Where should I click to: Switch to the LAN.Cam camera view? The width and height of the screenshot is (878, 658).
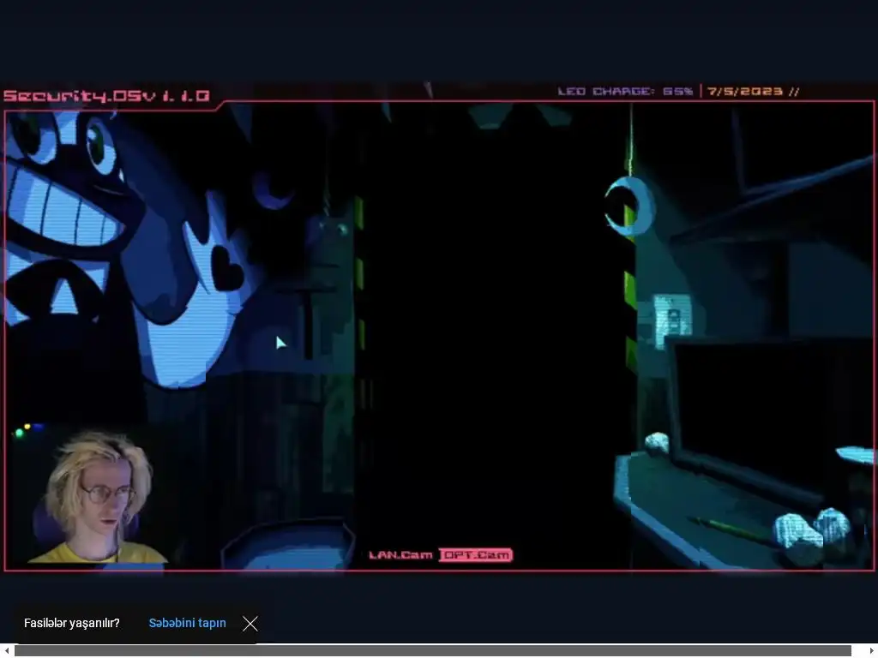pos(400,555)
